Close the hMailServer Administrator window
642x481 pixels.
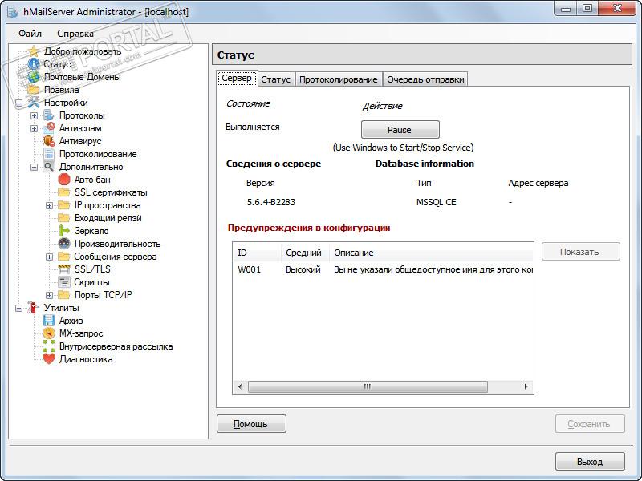pos(617,9)
